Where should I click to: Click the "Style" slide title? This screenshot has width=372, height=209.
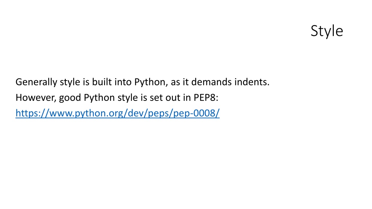click(x=327, y=31)
